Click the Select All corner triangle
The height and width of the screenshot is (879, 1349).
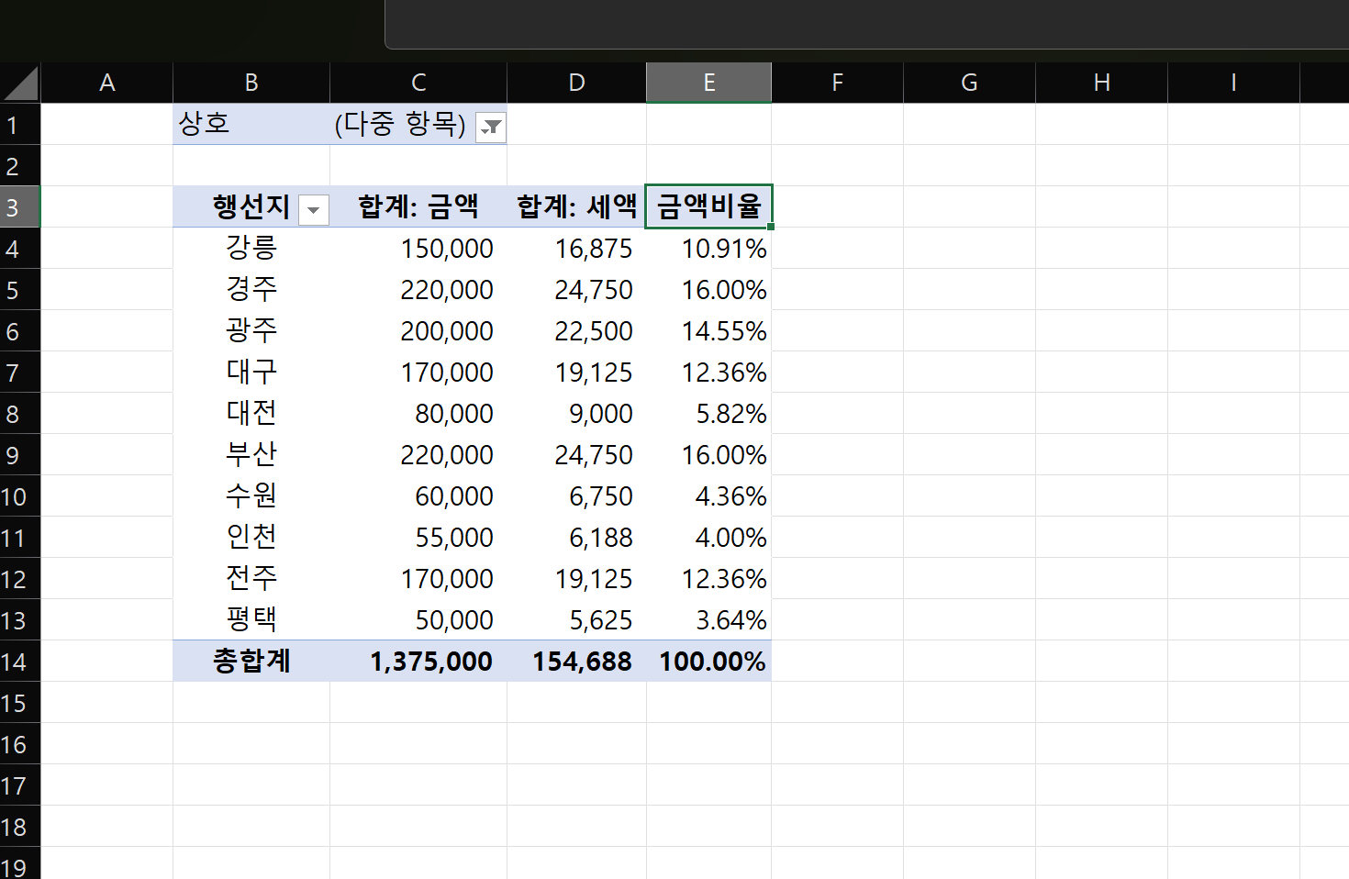click(20, 83)
